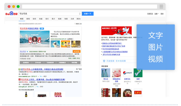The height and width of the screenshot is (106, 181).
Task: Click 评论 under the Weibo post
Action: [79, 58]
